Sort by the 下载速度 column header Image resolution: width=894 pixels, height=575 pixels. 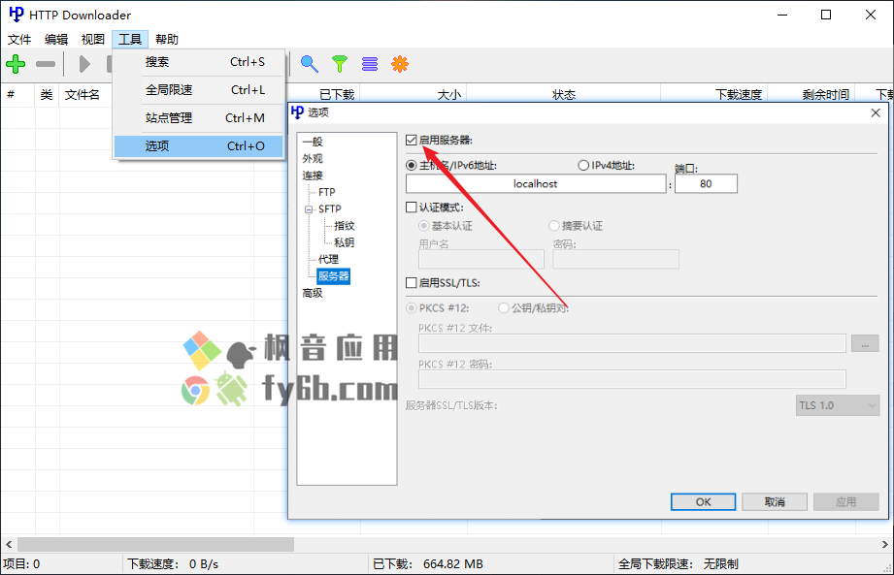(x=739, y=94)
